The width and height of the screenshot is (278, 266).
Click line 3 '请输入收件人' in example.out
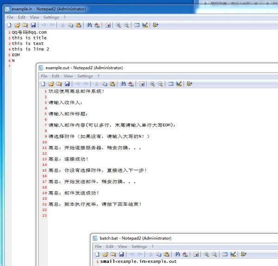pos(65,103)
